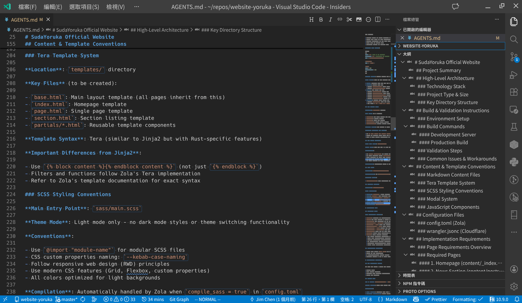522x303 pixels.
Task: Click the Git Graph status bar button
Action: point(179,299)
